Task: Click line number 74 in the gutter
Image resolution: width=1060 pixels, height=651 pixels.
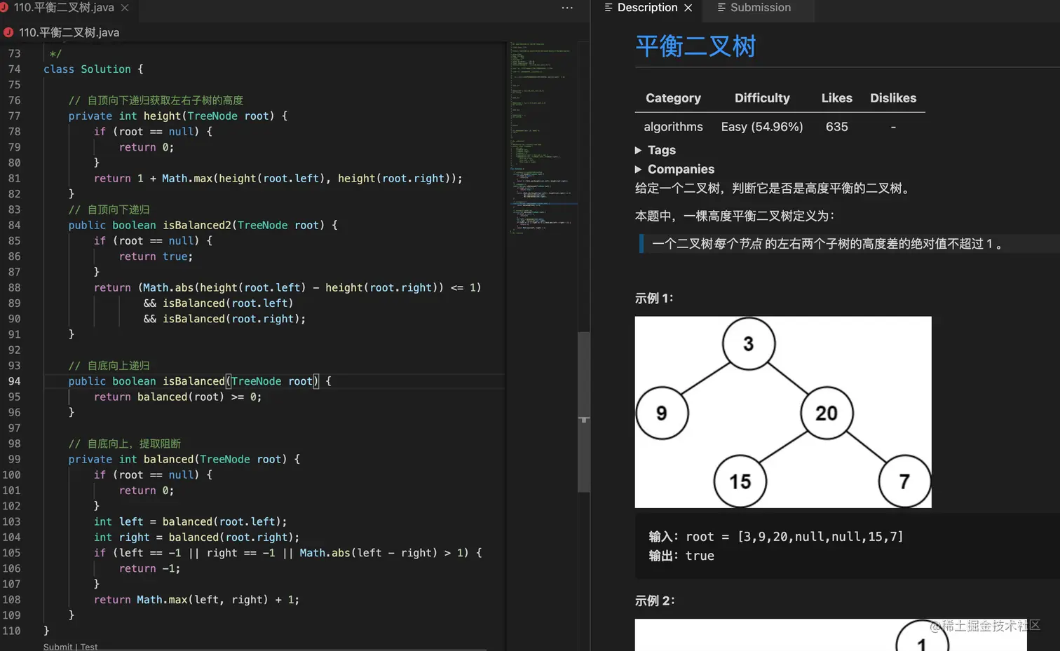Action: (14, 69)
